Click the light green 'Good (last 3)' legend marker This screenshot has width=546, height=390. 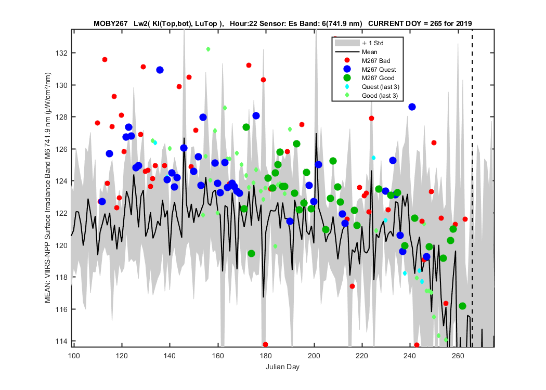pyautogui.click(x=347, y=95)
